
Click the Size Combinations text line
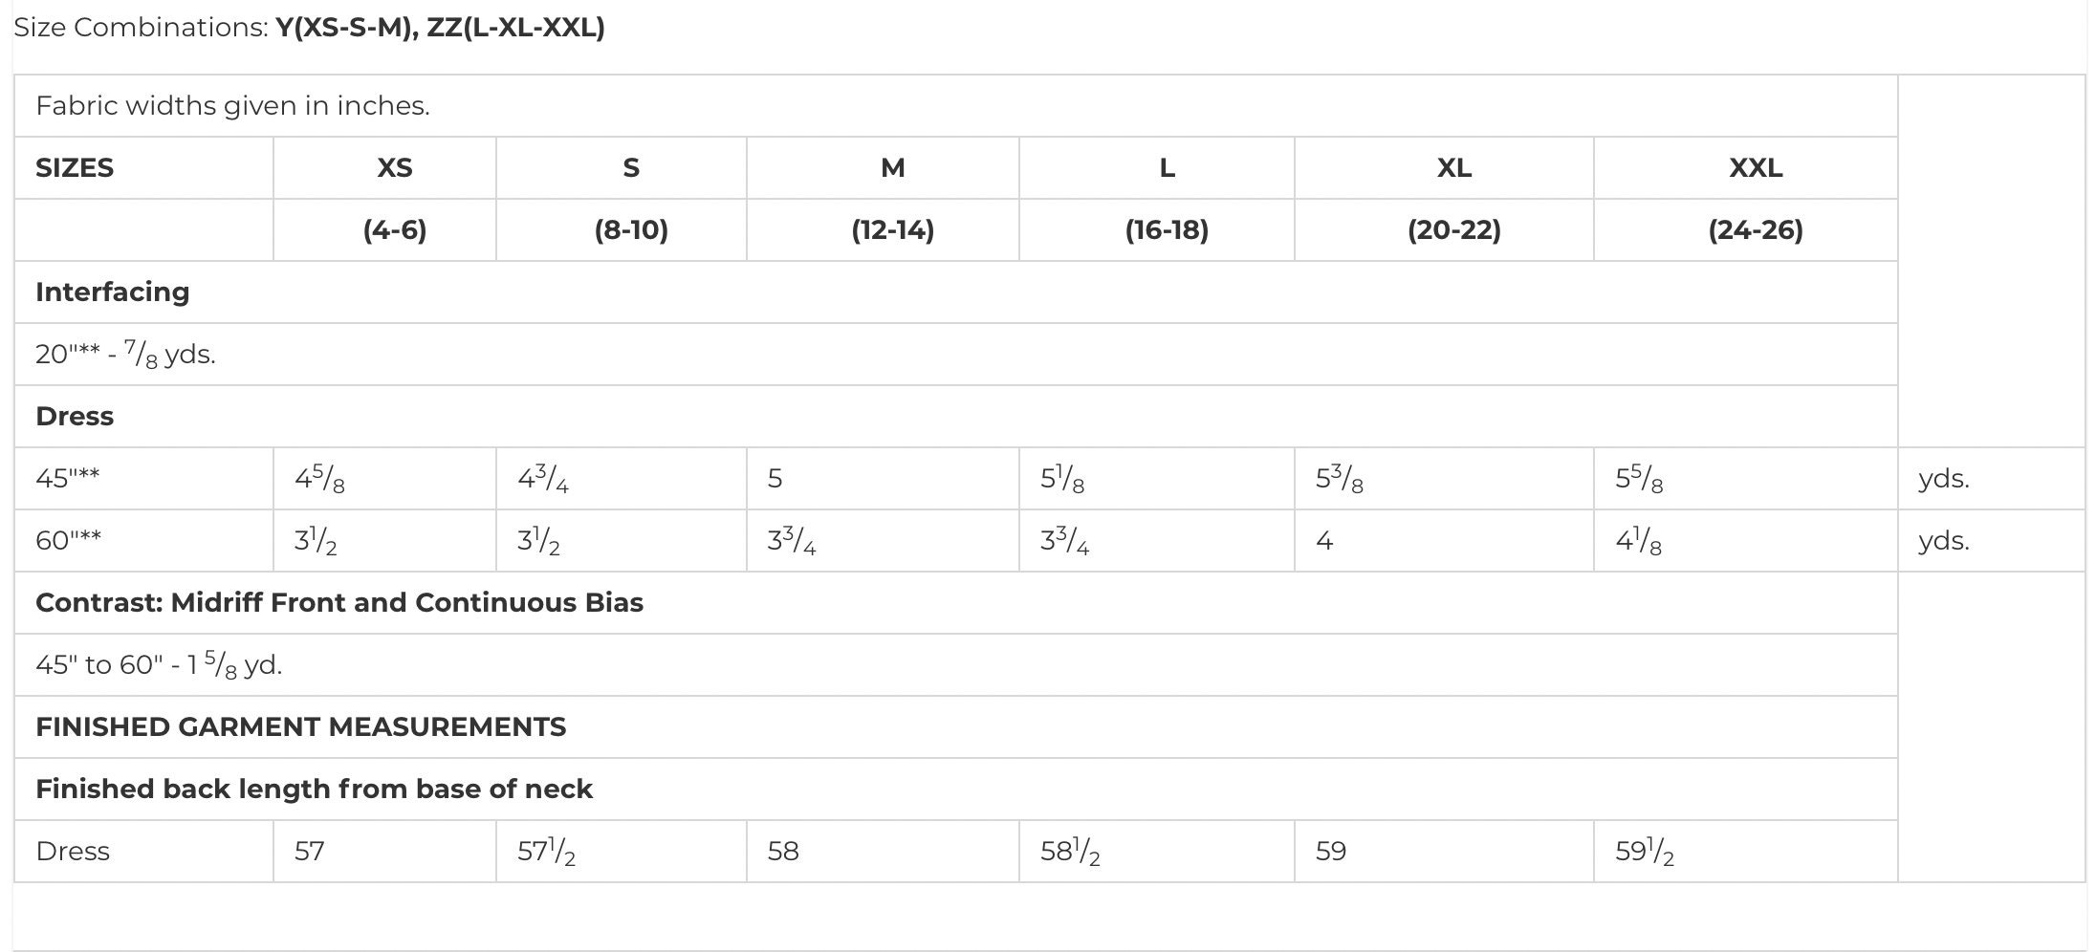point(309,28)
